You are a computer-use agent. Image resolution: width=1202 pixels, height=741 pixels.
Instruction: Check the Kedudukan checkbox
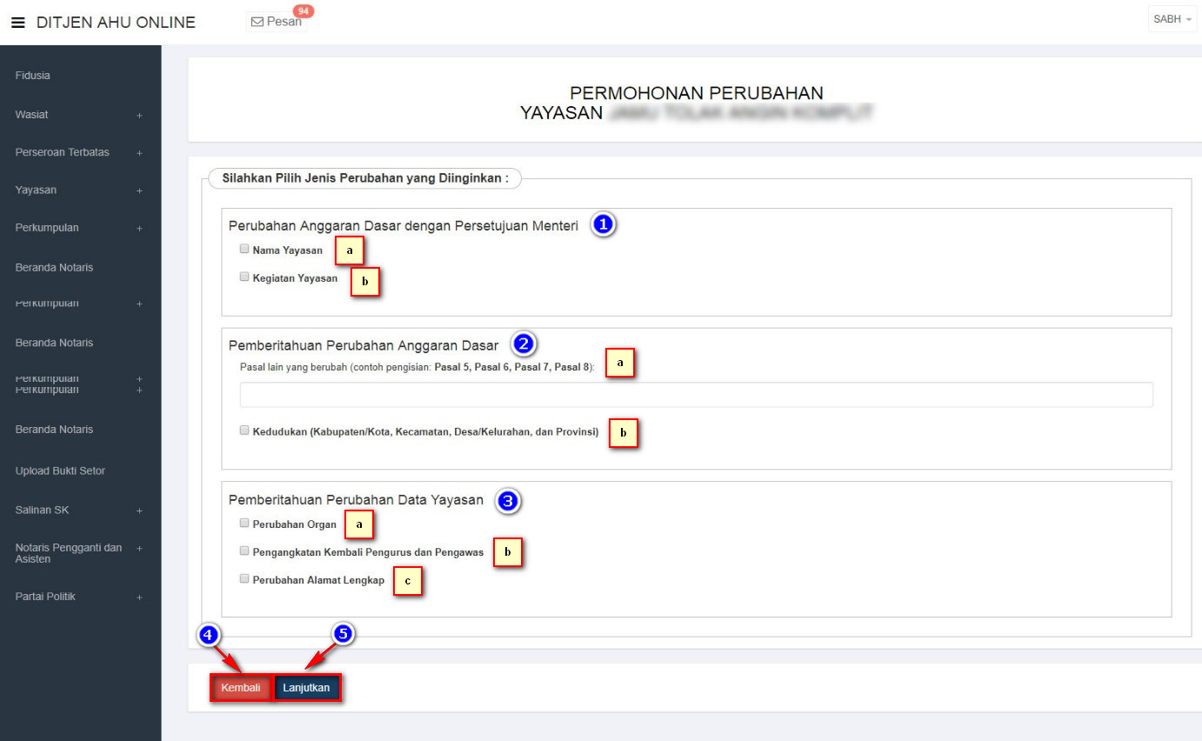coord(244,431)
